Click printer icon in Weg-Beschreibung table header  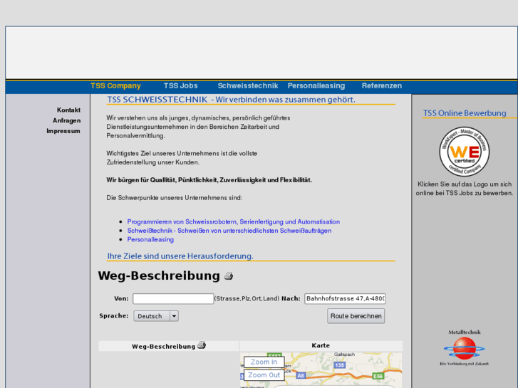tap(202, 345)
